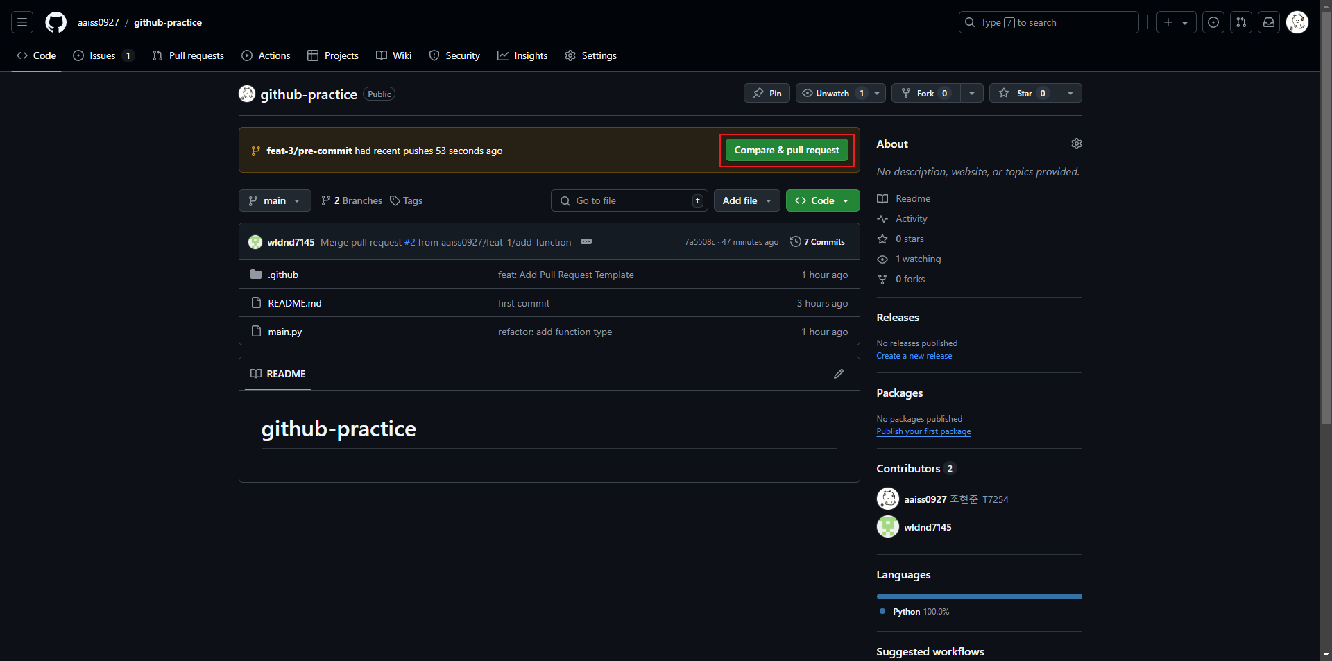
Task: Open the global navigation hamburger menu
Action: point(22,22)
